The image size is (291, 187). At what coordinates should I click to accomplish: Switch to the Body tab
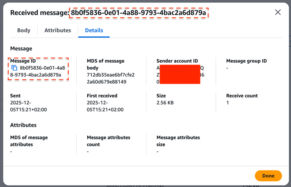[x=24, y=30]
